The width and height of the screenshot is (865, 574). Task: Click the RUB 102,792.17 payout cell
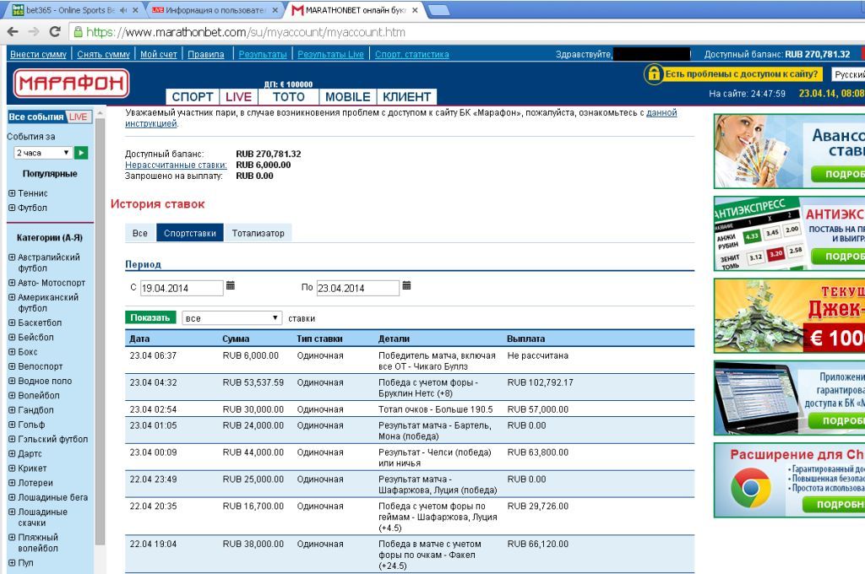pyautogui.click(x=540, y=382)
